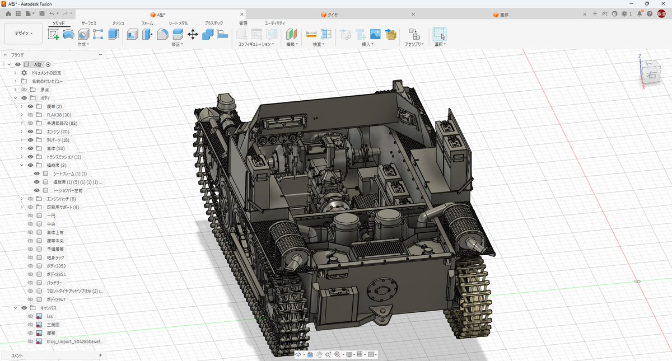Activate the A型 component radio button
This screenshot has height=361, width=672.
[x=48, y=64]
